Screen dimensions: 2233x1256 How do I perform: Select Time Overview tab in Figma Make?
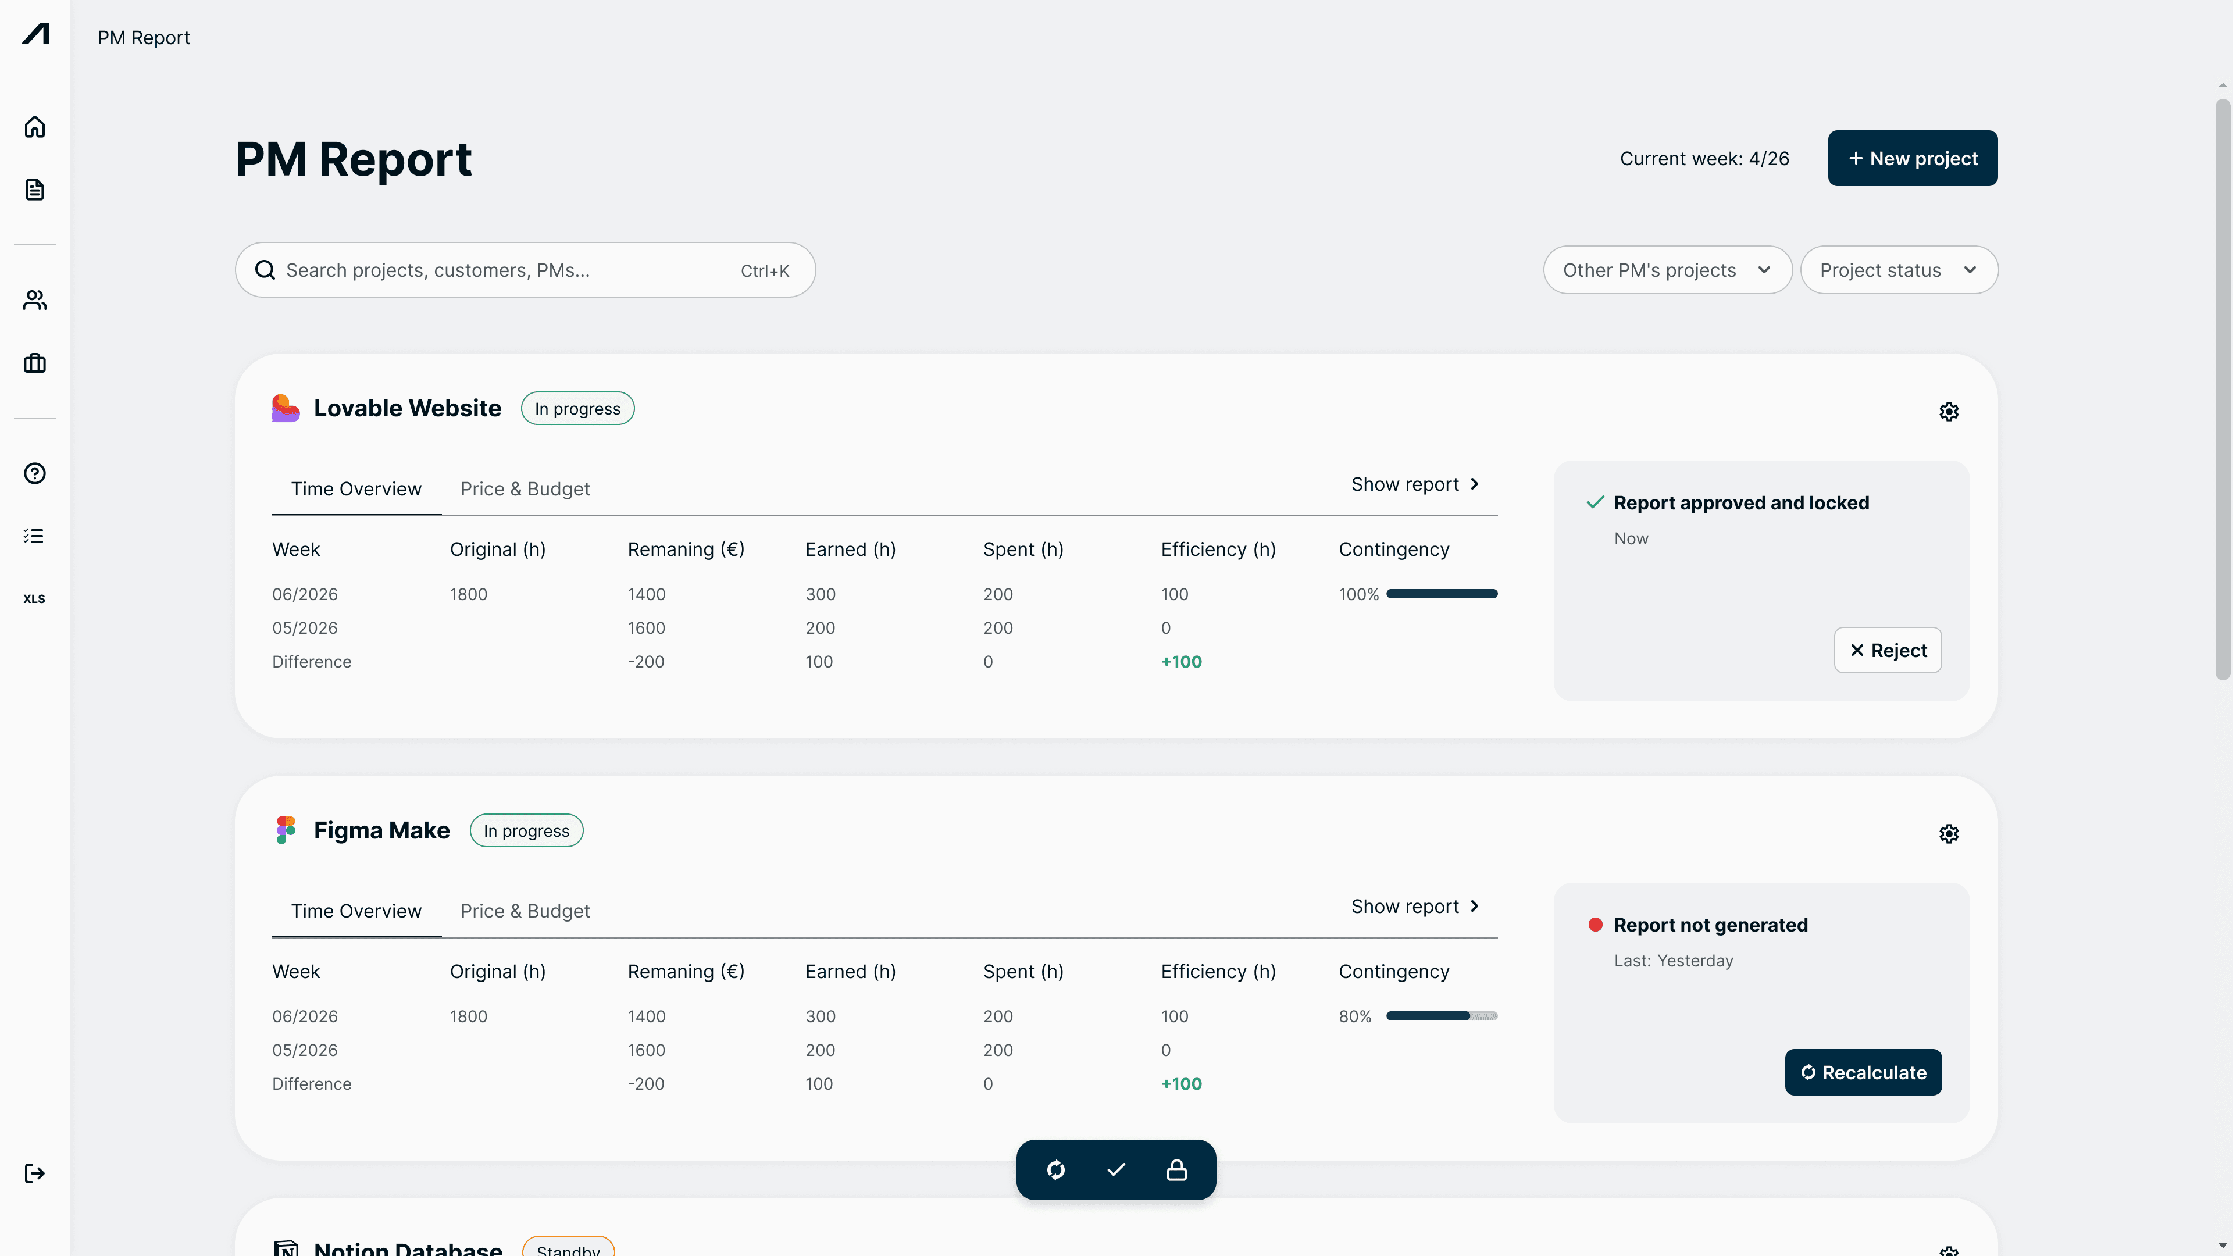355,911
